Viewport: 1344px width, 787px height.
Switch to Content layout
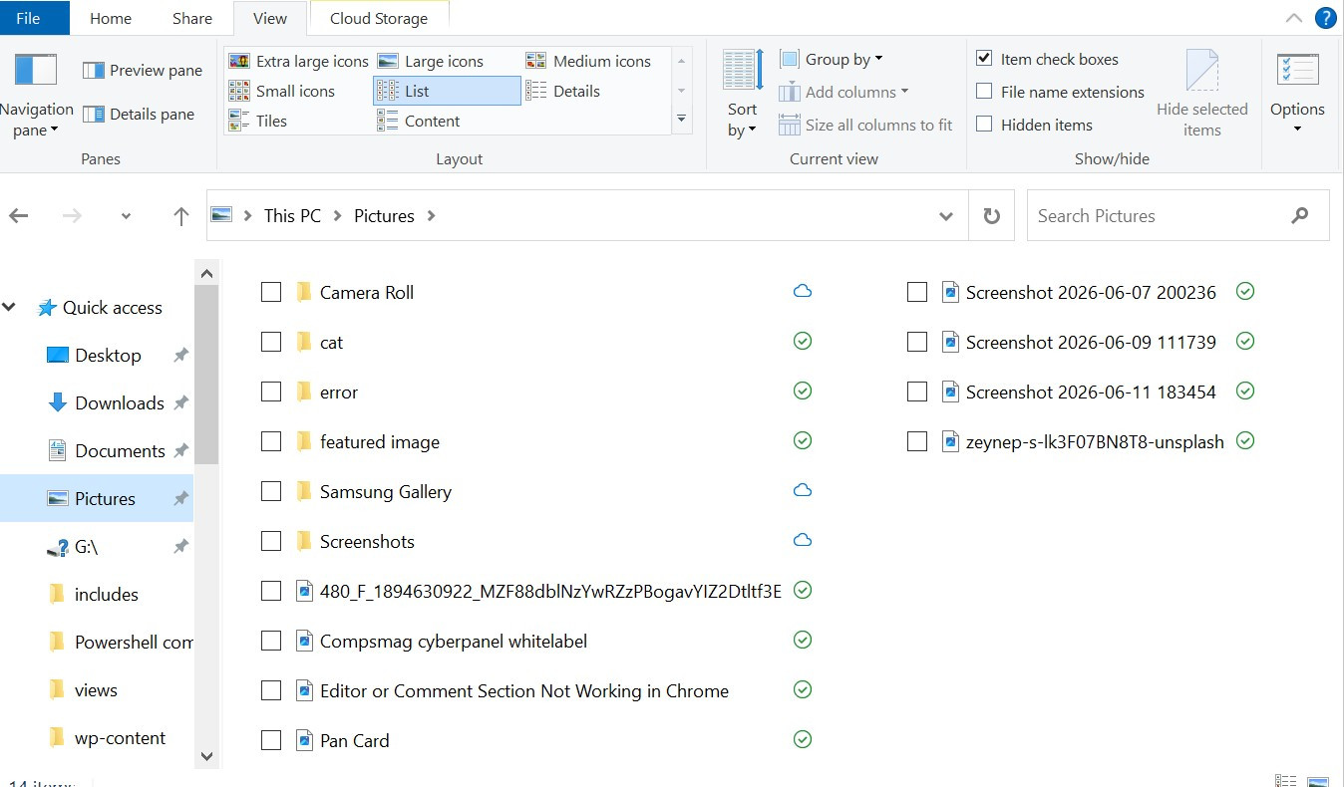pyautogui.click(x=419, y=121)
